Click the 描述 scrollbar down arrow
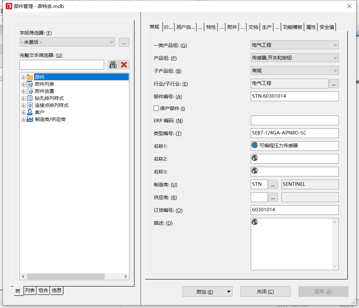359x308 pixels. pos(335,266)
